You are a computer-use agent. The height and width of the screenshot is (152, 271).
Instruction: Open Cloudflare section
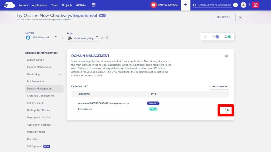click(33, 139)
